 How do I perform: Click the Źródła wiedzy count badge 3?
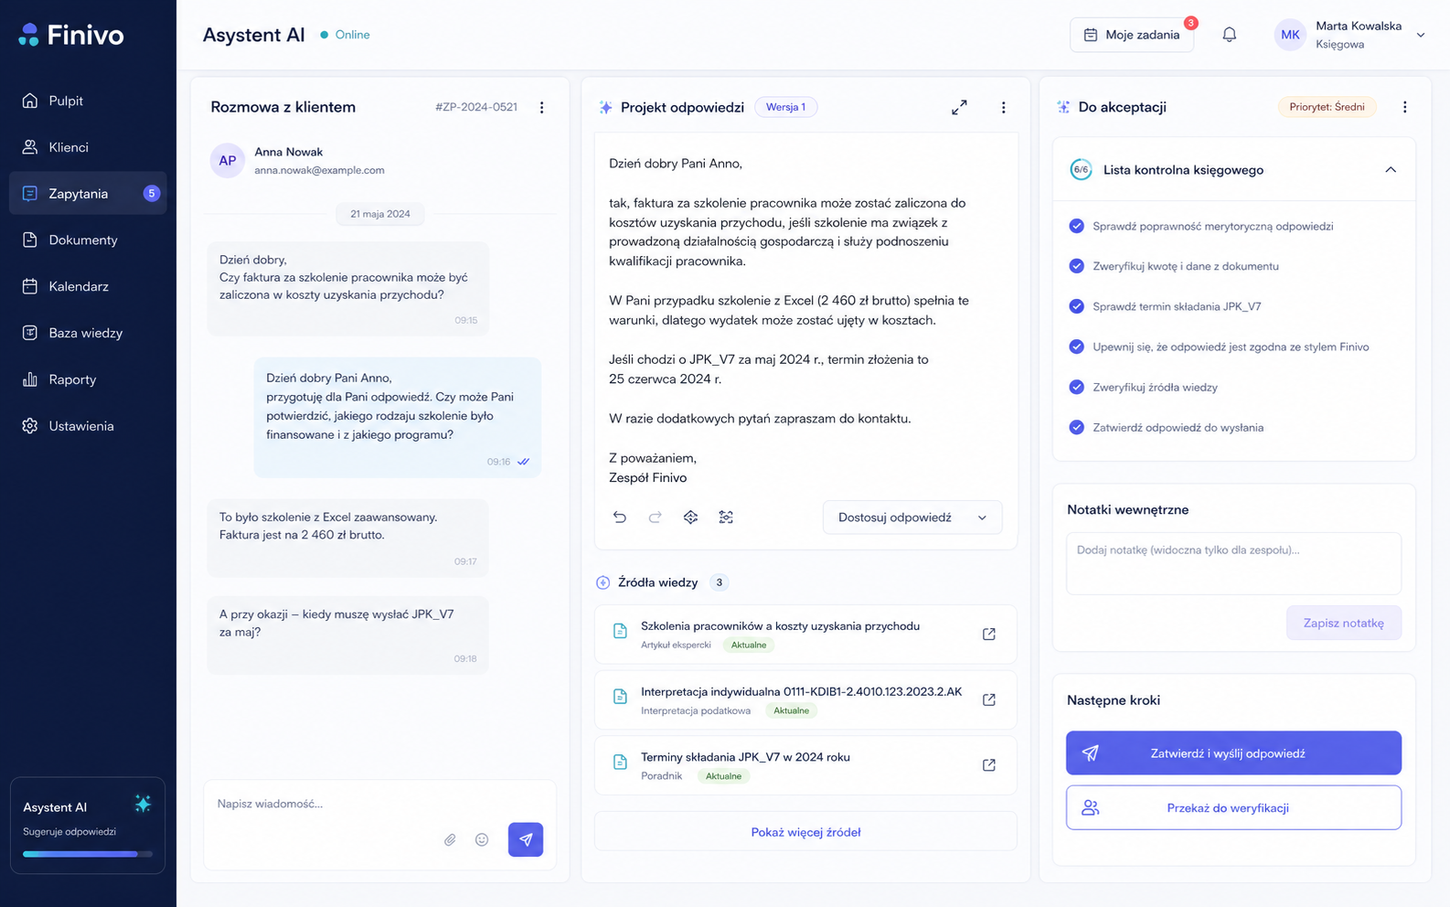tap(720, 582)
